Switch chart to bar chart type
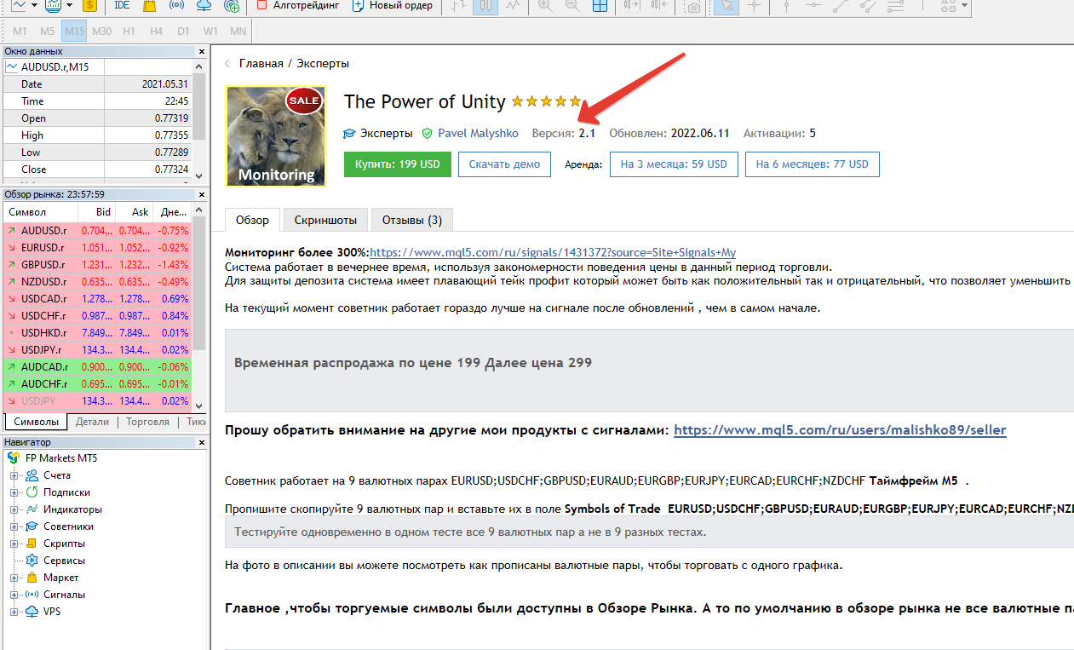The width and height of the screenshot is (1074, 650). 458,5
